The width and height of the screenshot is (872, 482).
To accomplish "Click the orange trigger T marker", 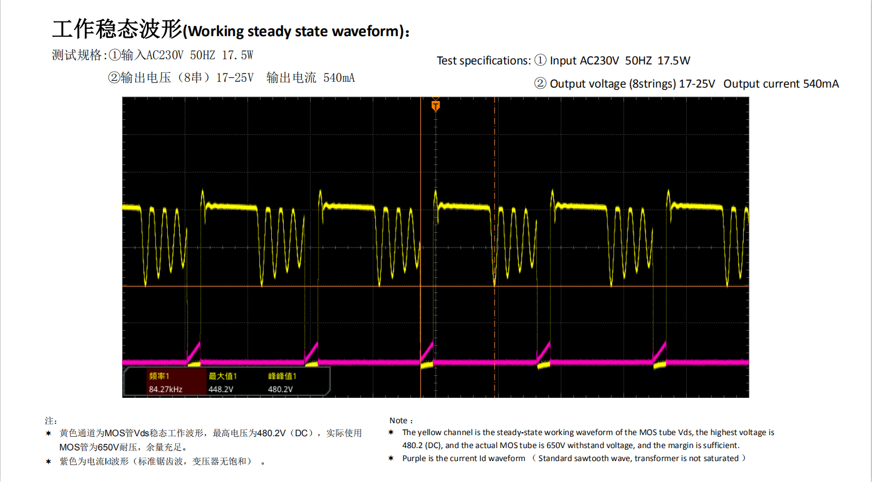I will (x=435, y=106).
